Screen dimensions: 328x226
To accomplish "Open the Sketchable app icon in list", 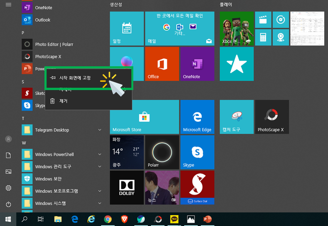I will coord(27,93).
